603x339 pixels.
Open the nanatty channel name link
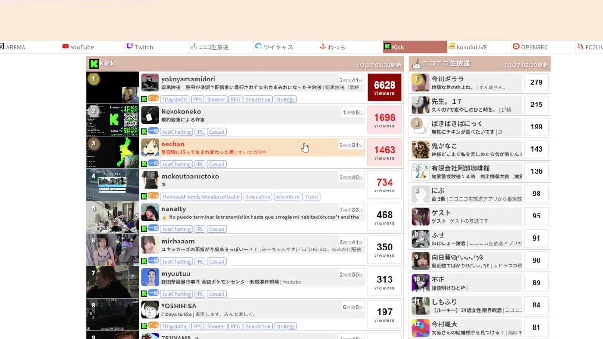[173, 209]
